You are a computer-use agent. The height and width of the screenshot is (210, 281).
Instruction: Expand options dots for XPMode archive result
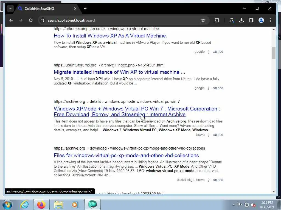coord(209,135)
